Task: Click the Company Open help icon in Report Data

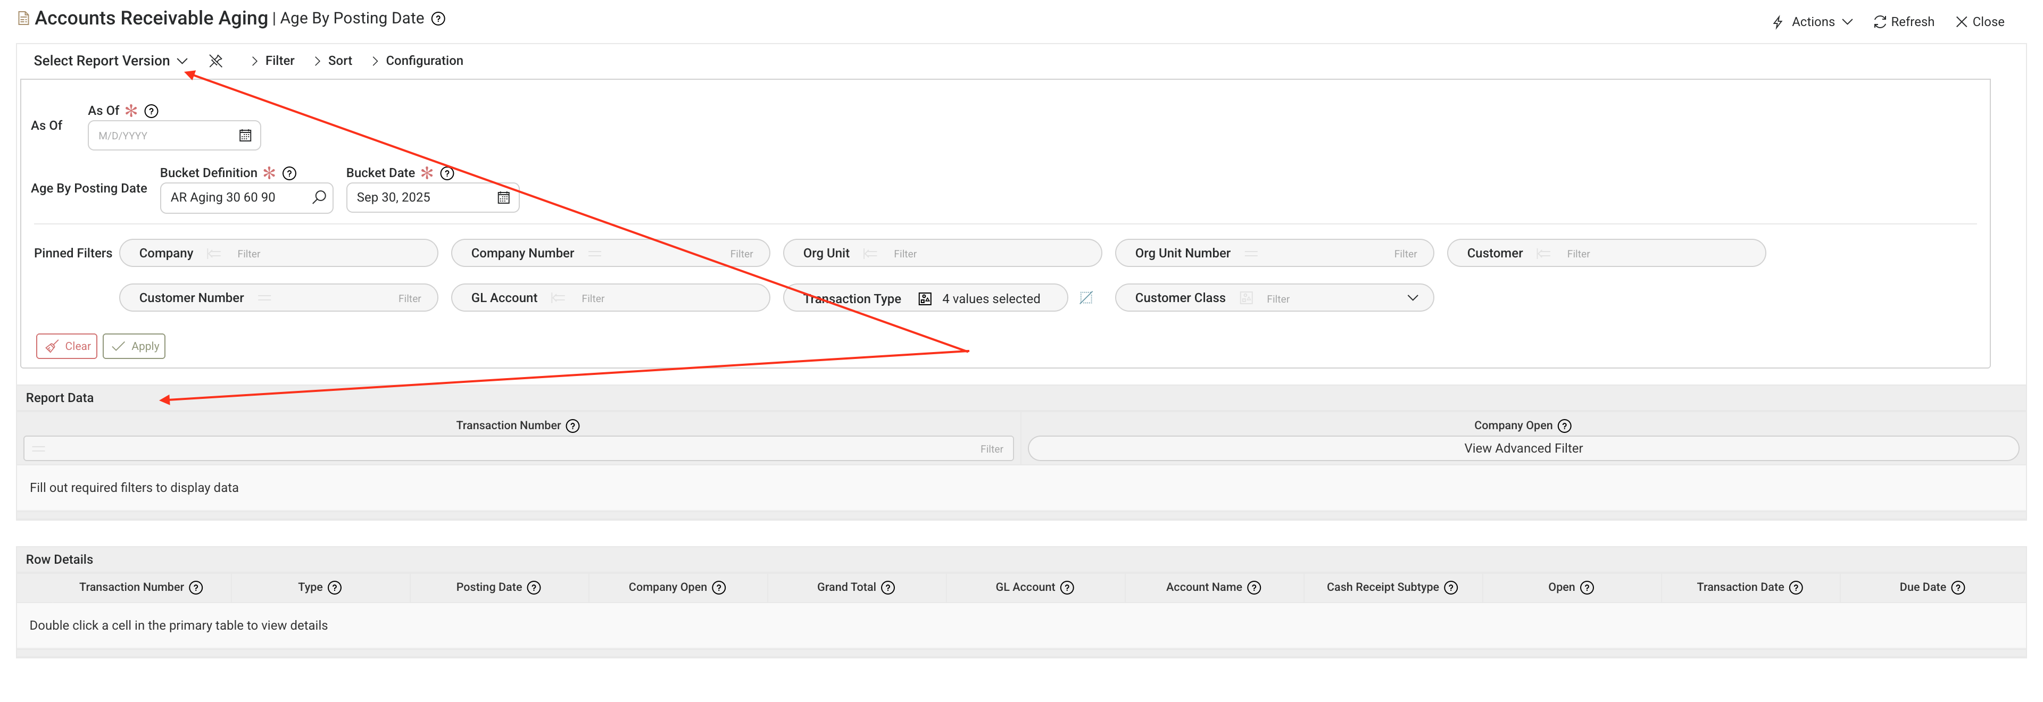Action: coord(1564,427)
